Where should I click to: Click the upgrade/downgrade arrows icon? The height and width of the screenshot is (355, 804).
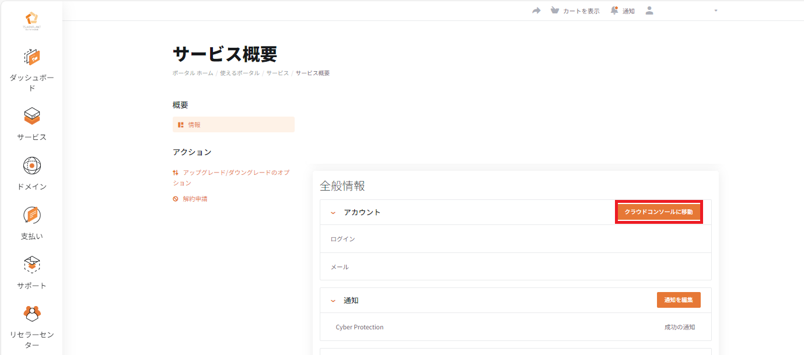(x=176, y=173)
